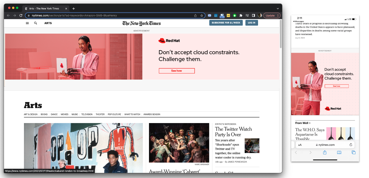Tap the Red Hat logo in phone ad

tap(333, 108)
